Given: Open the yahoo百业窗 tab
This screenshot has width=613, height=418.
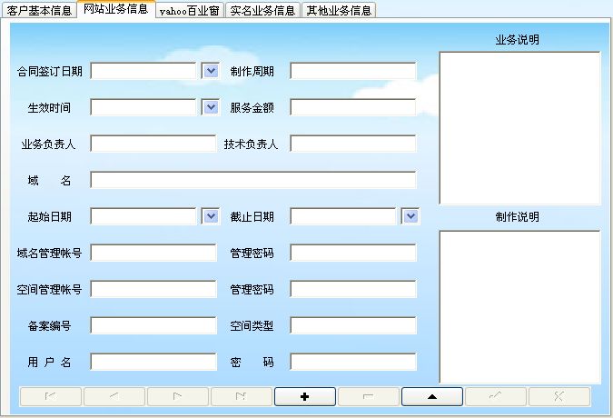Looking at the screenshot, I should tap(190, 10).
